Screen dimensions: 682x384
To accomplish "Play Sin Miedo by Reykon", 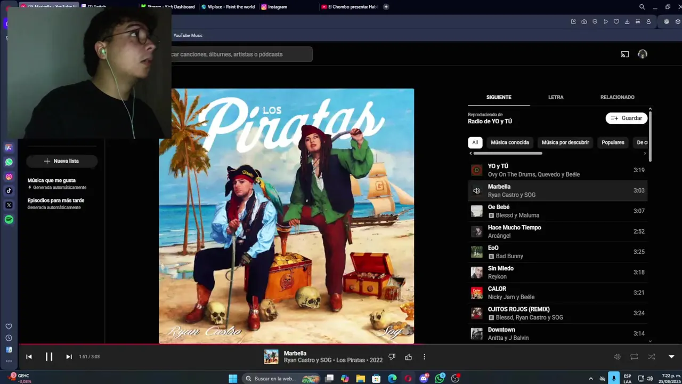I will (x=557, y=272).
